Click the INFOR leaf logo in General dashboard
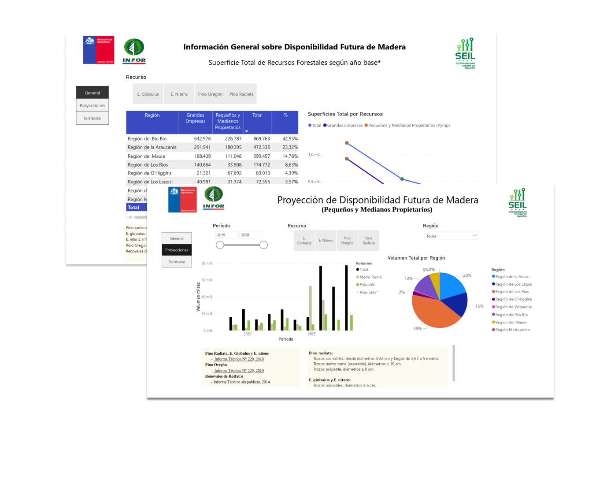 click(134, 51)
